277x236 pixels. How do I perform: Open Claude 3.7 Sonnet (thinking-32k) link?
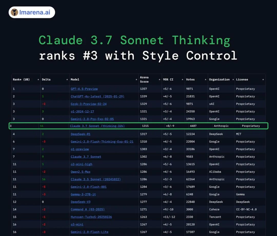[x=97, y=126]
